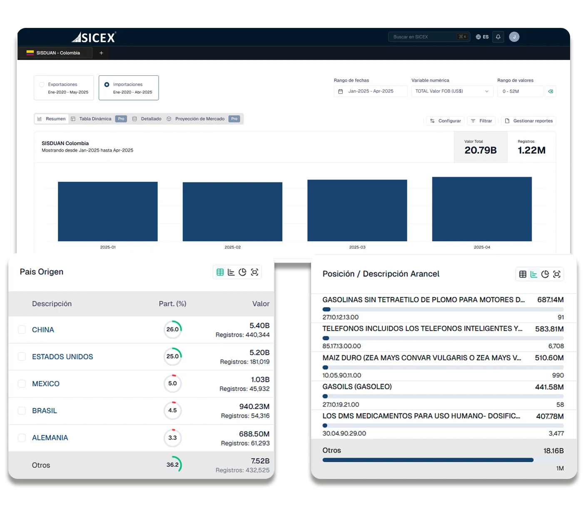Check the ESTADOS UNIDOS row checkbox
Image resolution: width=583 pixels, height=513 pixels.
[22, 356]
